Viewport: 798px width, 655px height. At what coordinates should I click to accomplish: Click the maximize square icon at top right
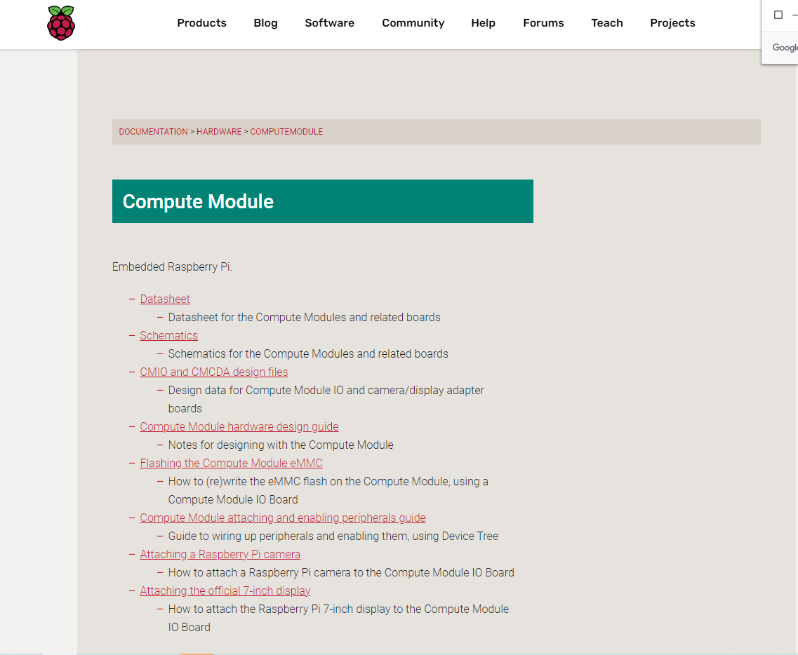778,15
